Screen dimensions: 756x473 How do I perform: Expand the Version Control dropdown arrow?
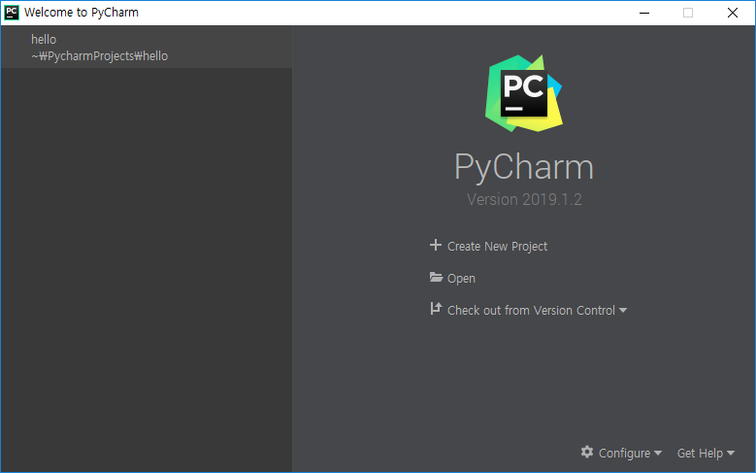623,311
